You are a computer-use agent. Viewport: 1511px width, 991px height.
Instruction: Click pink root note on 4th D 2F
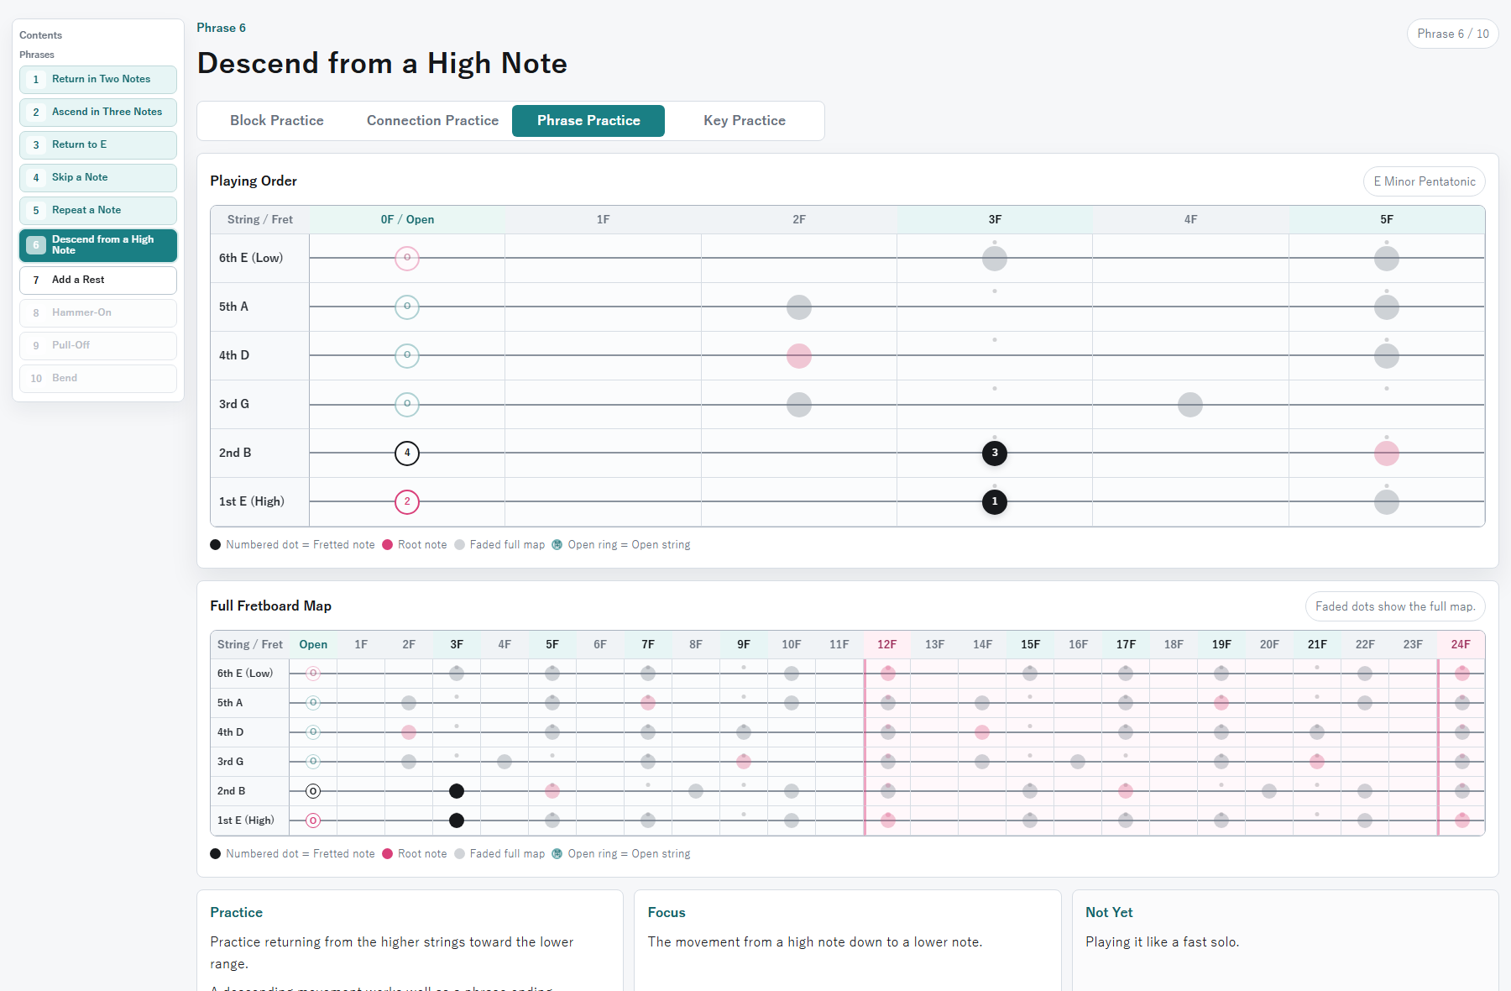click(x=799, y=356)
